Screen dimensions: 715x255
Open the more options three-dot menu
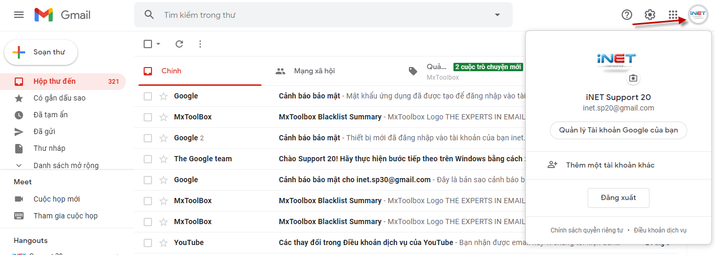click(200, 44)
